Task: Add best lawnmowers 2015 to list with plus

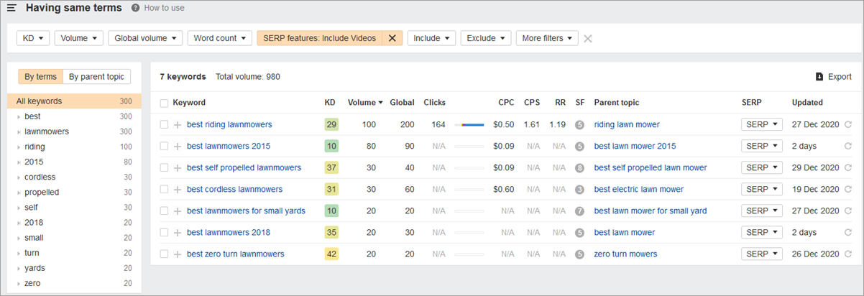Action: click(178, 147)
